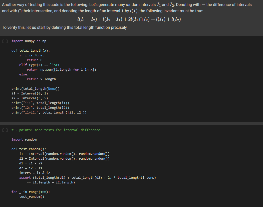
Task: Run the test_random cell
Action: 5,130
